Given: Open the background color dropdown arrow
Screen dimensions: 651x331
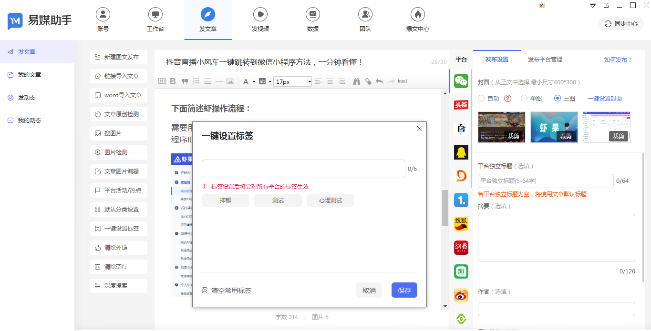Looking at the screenshot, I should click(270, 81).
